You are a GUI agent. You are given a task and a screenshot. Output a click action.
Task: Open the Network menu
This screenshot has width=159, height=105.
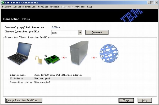6,7
